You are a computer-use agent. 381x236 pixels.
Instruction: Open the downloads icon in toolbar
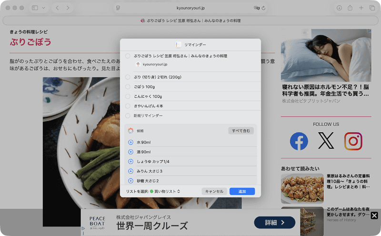339,8
